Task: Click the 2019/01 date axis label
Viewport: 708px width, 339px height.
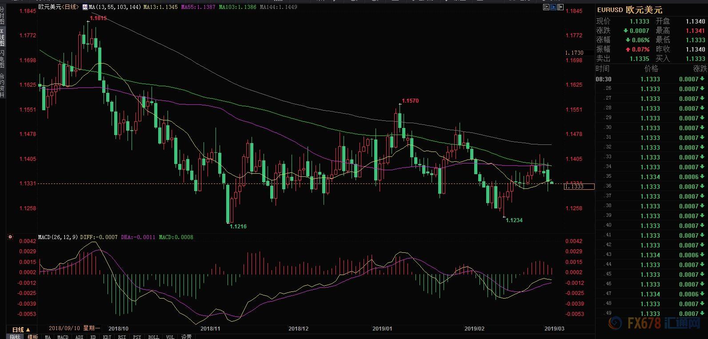Action: click(382, 329)
